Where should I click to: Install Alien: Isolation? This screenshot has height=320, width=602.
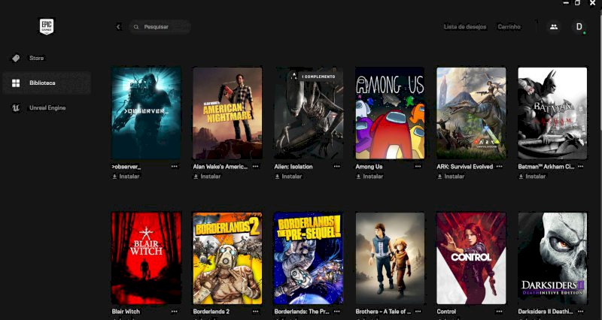[289, 177]
